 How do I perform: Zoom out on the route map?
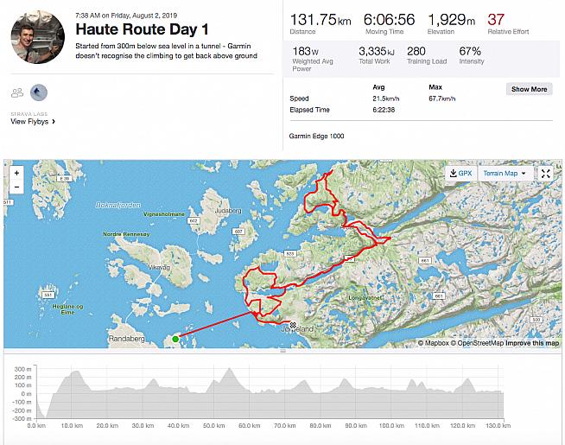[x=16, y=187]
